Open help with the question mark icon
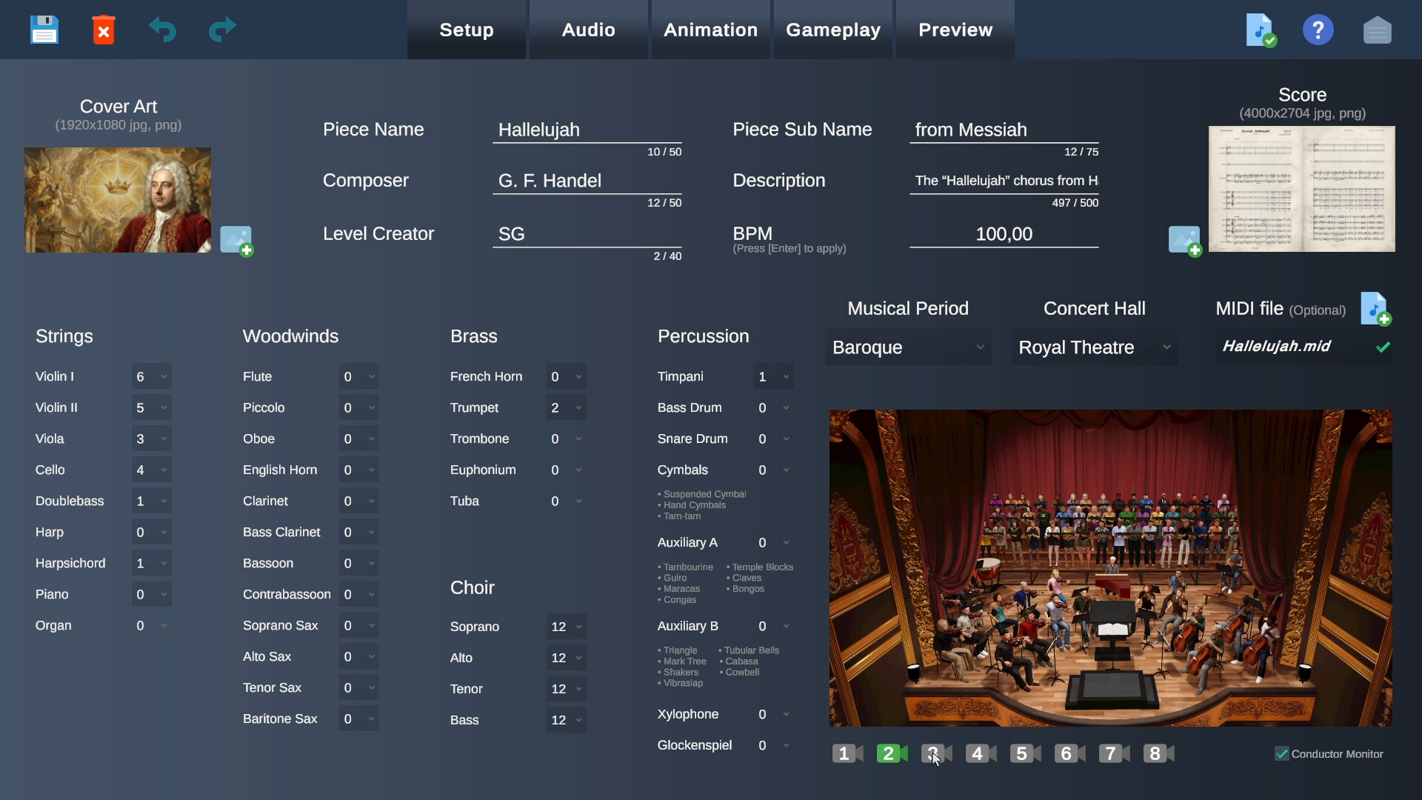 click(x=1318, y=30)
